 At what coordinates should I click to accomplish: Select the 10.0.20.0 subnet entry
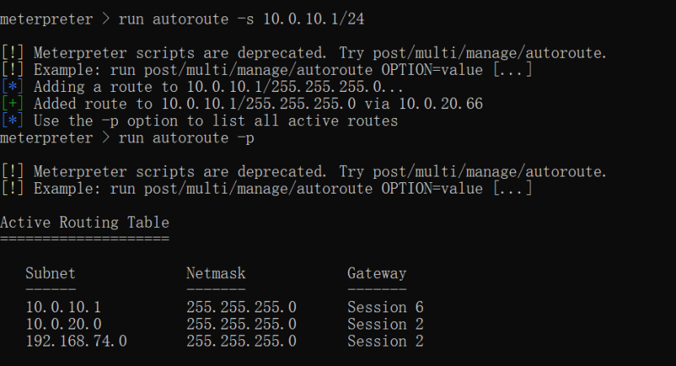[x=63, y=325]
